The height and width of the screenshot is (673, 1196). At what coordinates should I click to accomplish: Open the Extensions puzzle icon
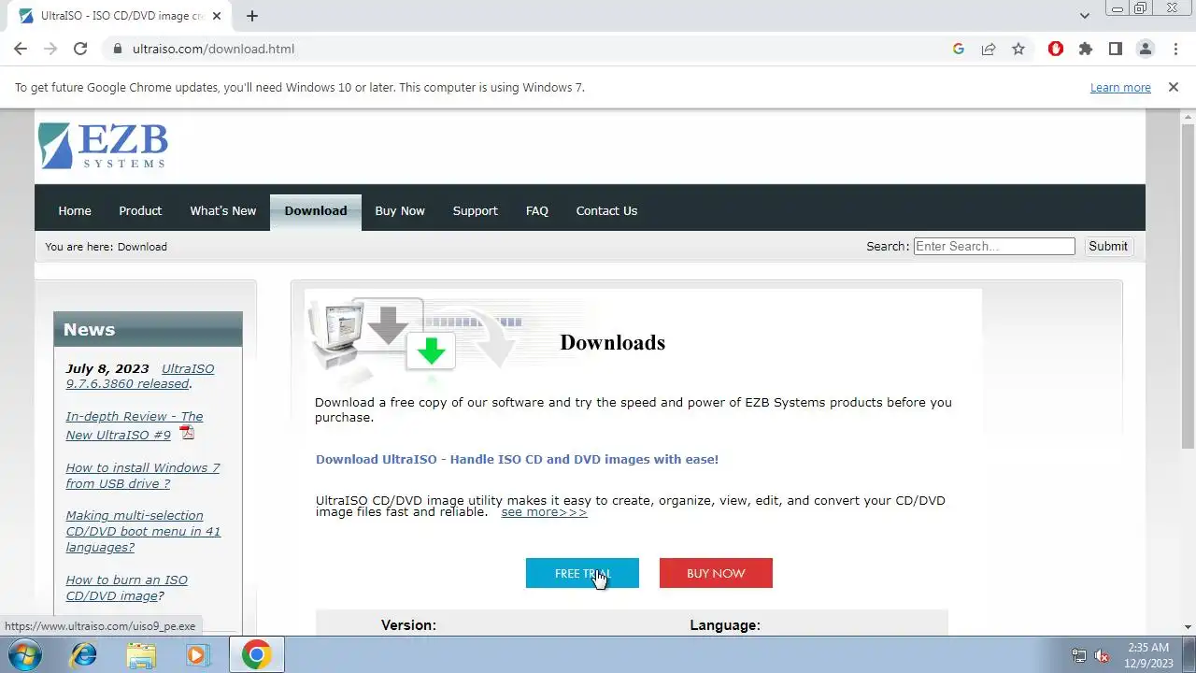click(1086, 49)
